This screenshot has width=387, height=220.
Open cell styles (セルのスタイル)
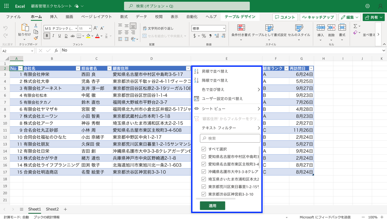tap(299, 32)
